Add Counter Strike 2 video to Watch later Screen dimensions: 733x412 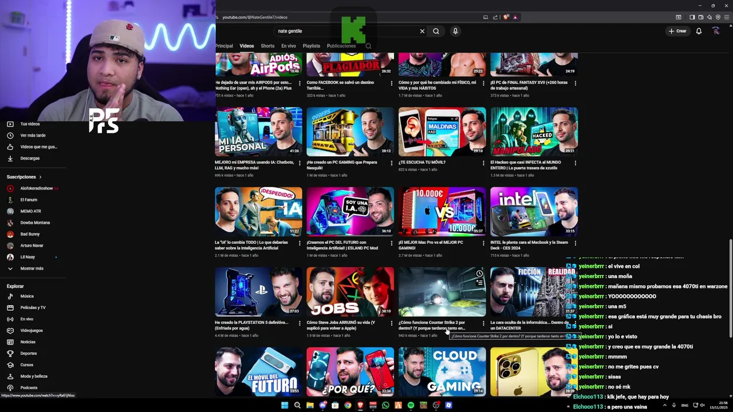(x=479, y=274)
